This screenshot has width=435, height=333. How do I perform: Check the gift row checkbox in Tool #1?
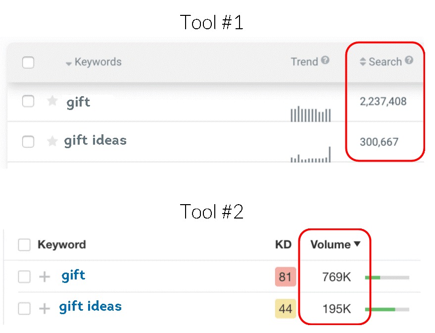point(28,101)
